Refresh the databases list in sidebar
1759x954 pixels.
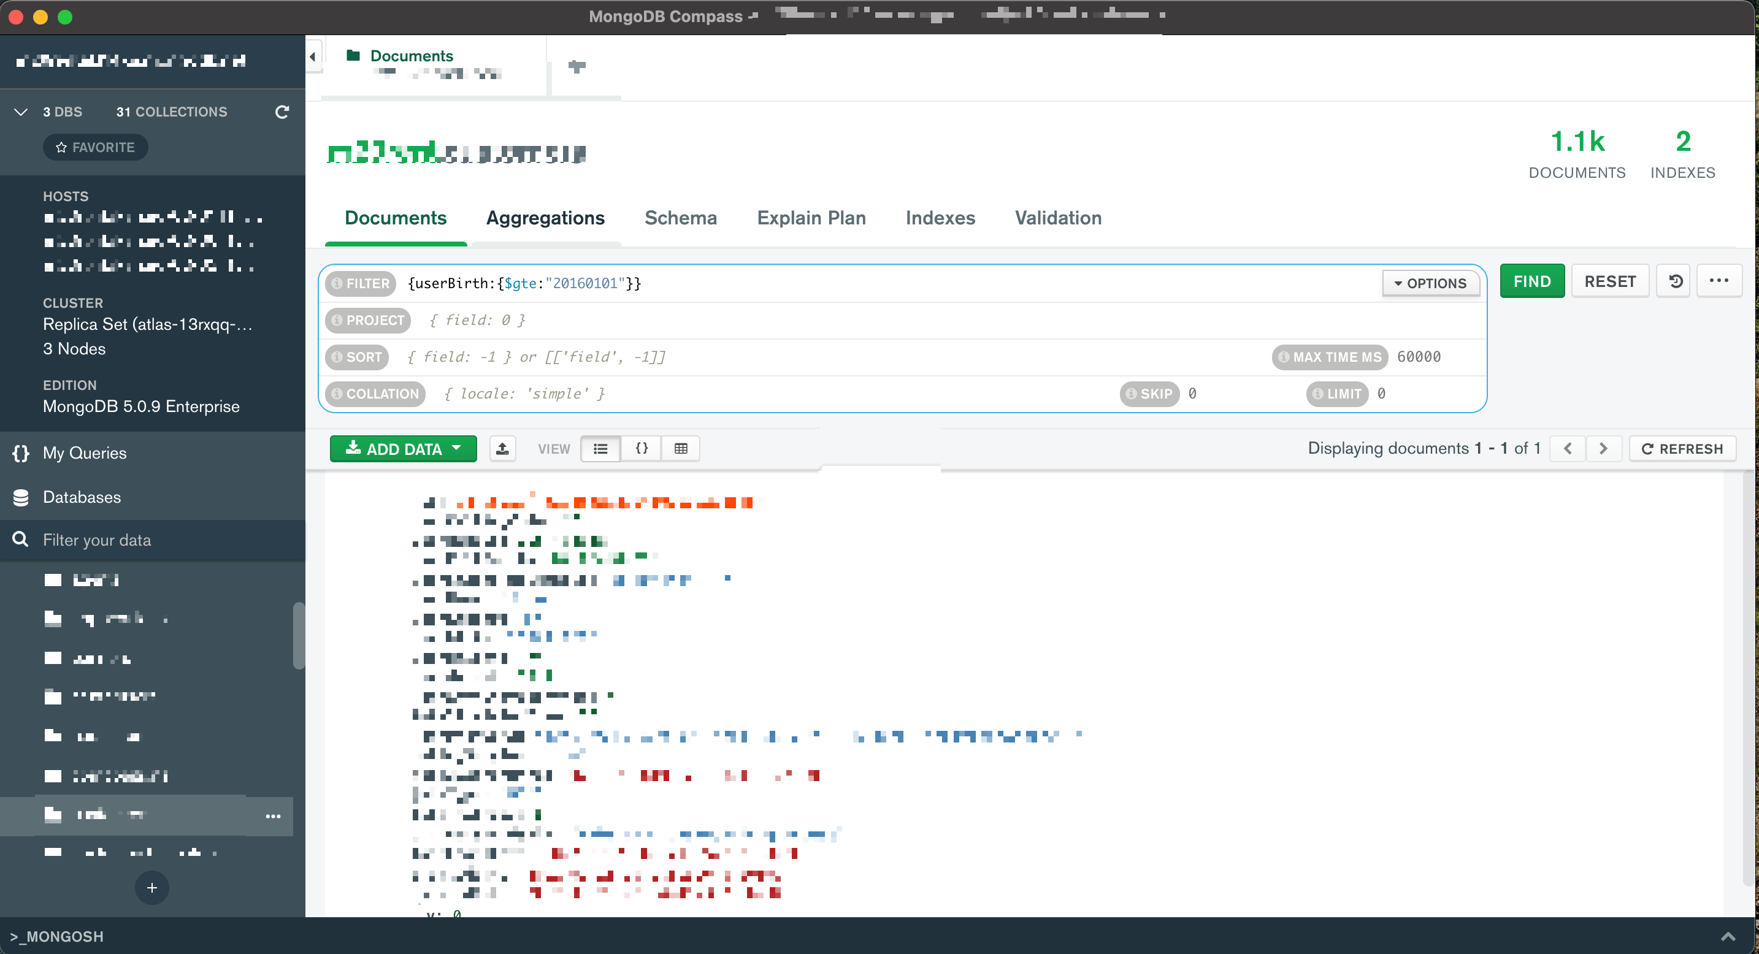(x=282, y=112)
